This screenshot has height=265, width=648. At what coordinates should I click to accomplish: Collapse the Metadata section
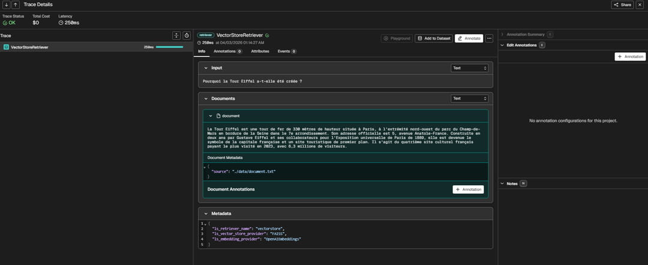point(206,213)
